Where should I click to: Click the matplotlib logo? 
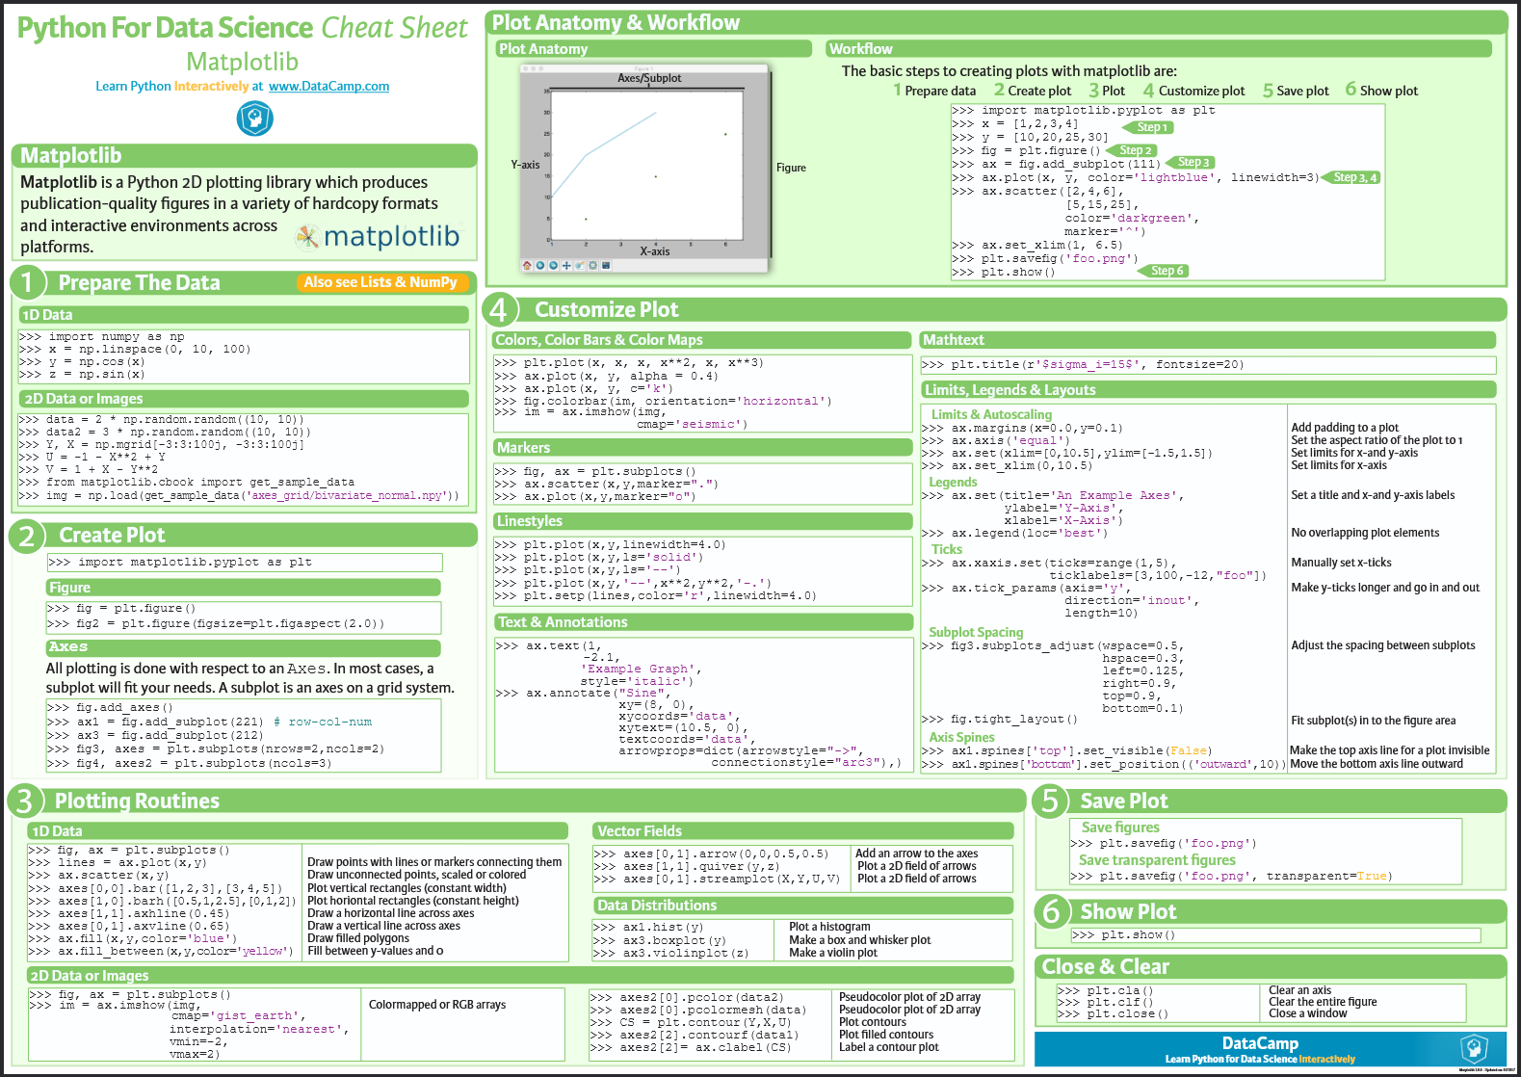coord(379,236)
